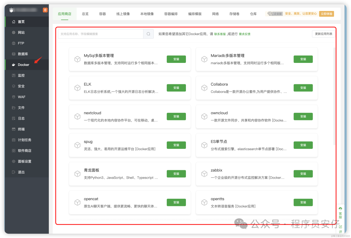Open the 容器 tab

[102, 14]
